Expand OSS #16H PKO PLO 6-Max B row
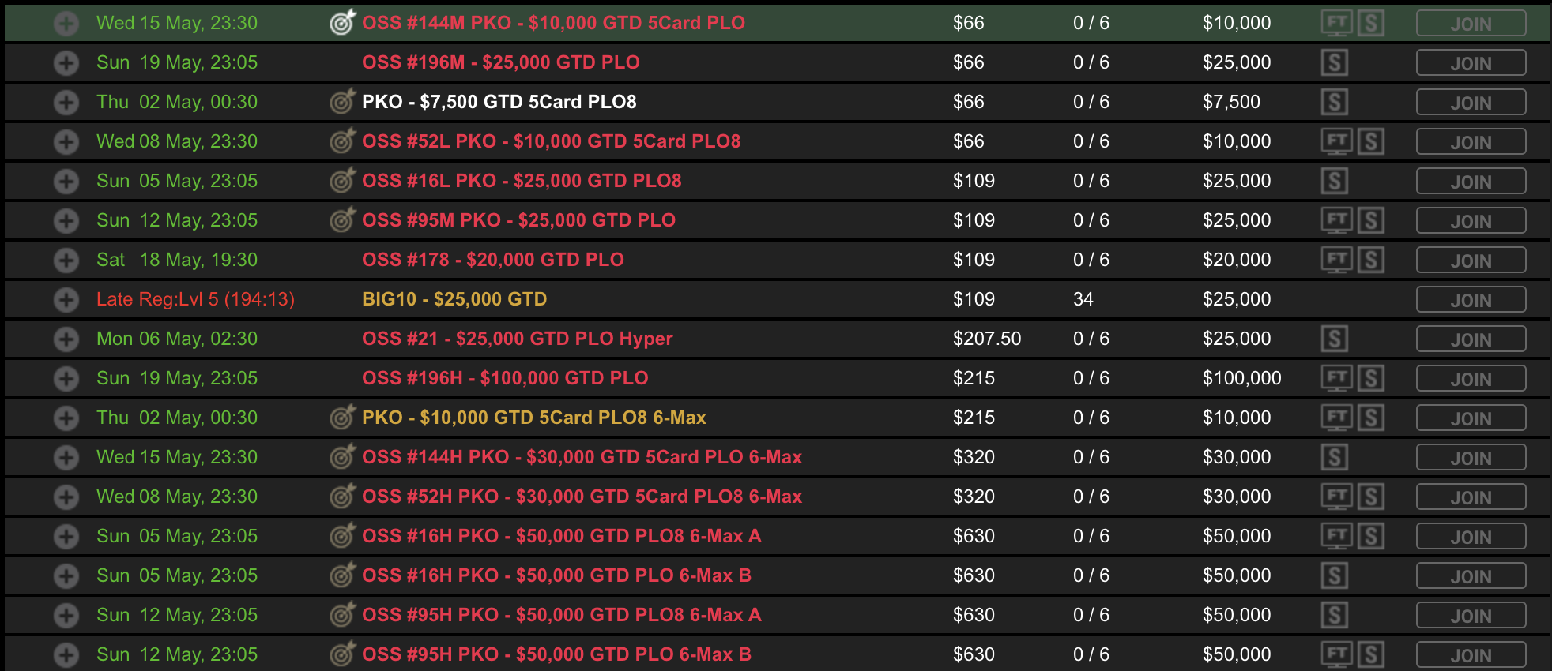The image size is (1552, 671). pos(66,575)
